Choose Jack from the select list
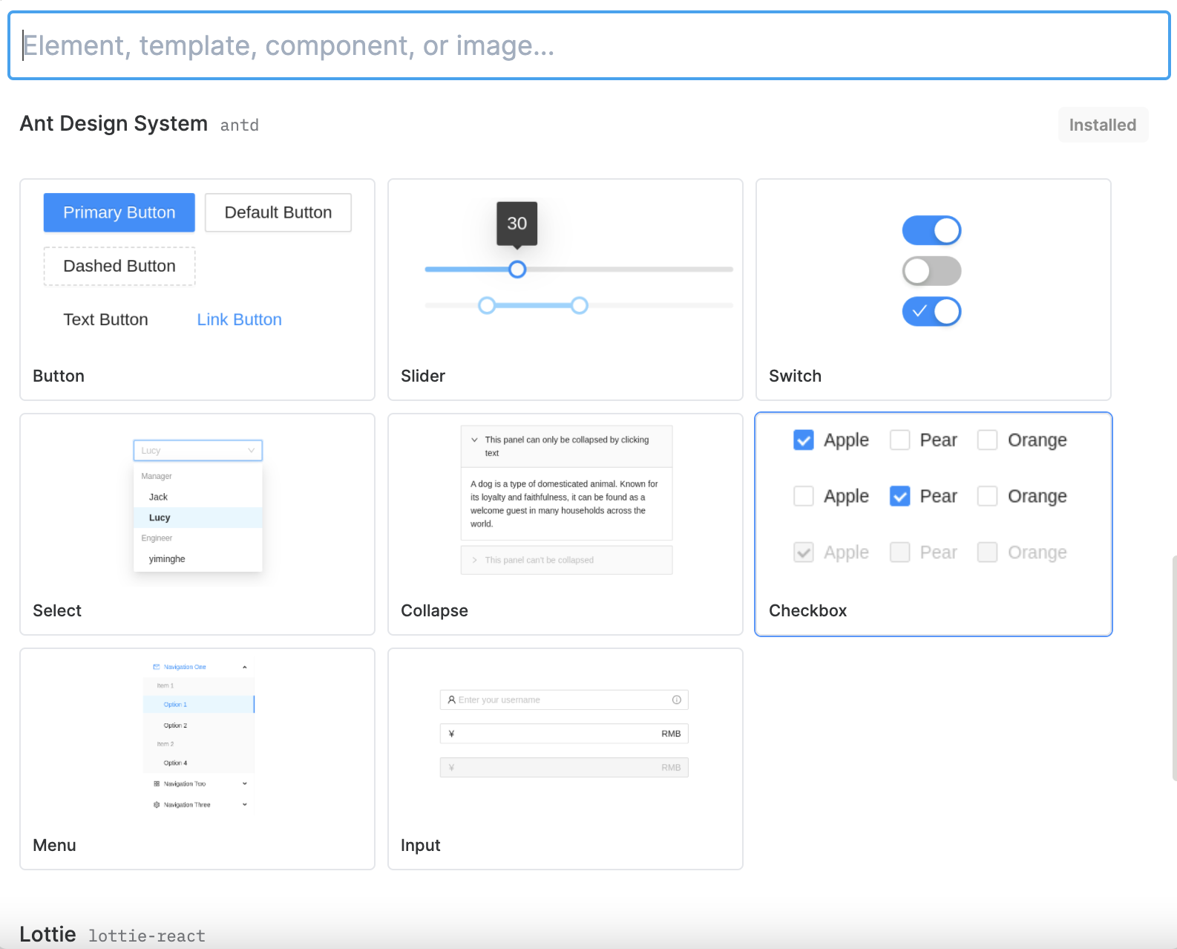This screenshot has width=1177, height=949. point(159,497)
